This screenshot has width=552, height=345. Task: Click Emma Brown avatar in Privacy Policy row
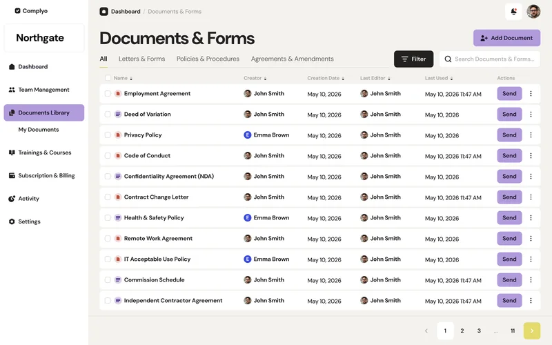[248, 135]
